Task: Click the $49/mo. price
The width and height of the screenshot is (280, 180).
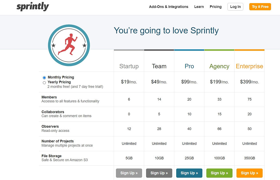Action: pos(159,82)
